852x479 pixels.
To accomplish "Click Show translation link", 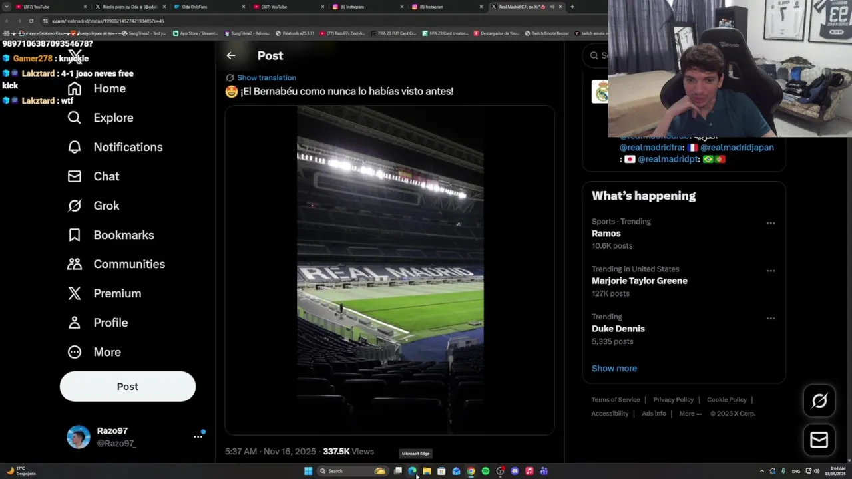I will [266, 78].
